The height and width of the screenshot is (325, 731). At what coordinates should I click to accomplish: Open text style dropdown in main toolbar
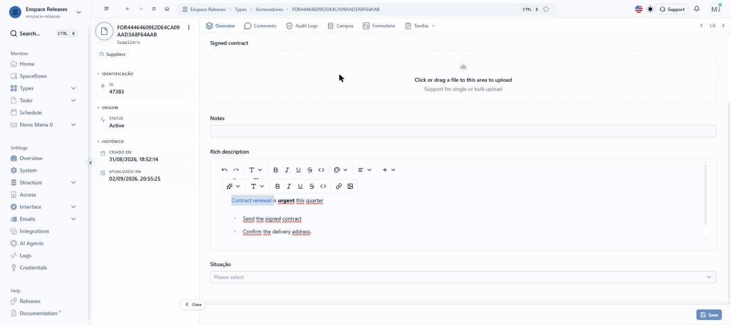click(255, 170)
